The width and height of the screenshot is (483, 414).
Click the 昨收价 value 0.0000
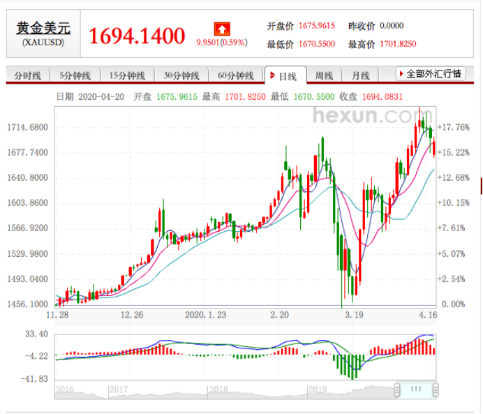click(392, 26)
